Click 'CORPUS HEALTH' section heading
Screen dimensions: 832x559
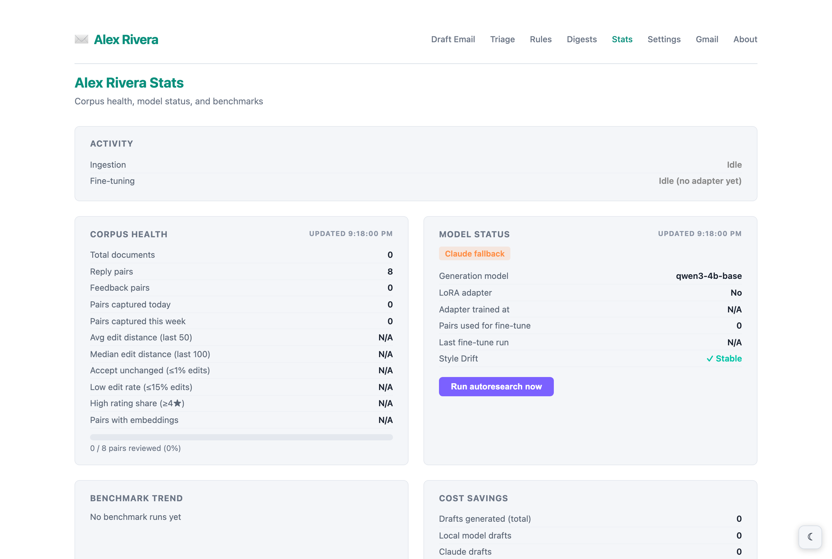pyautogui.click(x=129, y=234)
